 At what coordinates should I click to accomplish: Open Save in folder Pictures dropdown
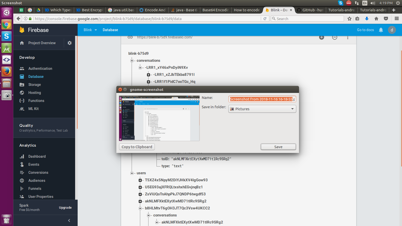pos(262,109)
